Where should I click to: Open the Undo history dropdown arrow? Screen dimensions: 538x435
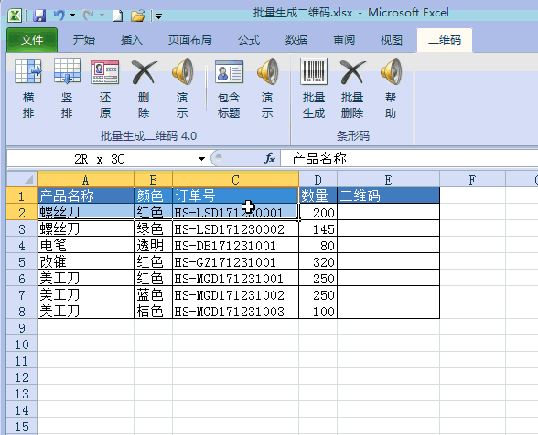[72, 16]
